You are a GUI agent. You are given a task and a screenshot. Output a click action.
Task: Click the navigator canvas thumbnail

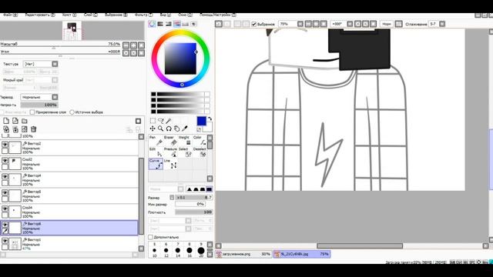click(x=72, y=31)
